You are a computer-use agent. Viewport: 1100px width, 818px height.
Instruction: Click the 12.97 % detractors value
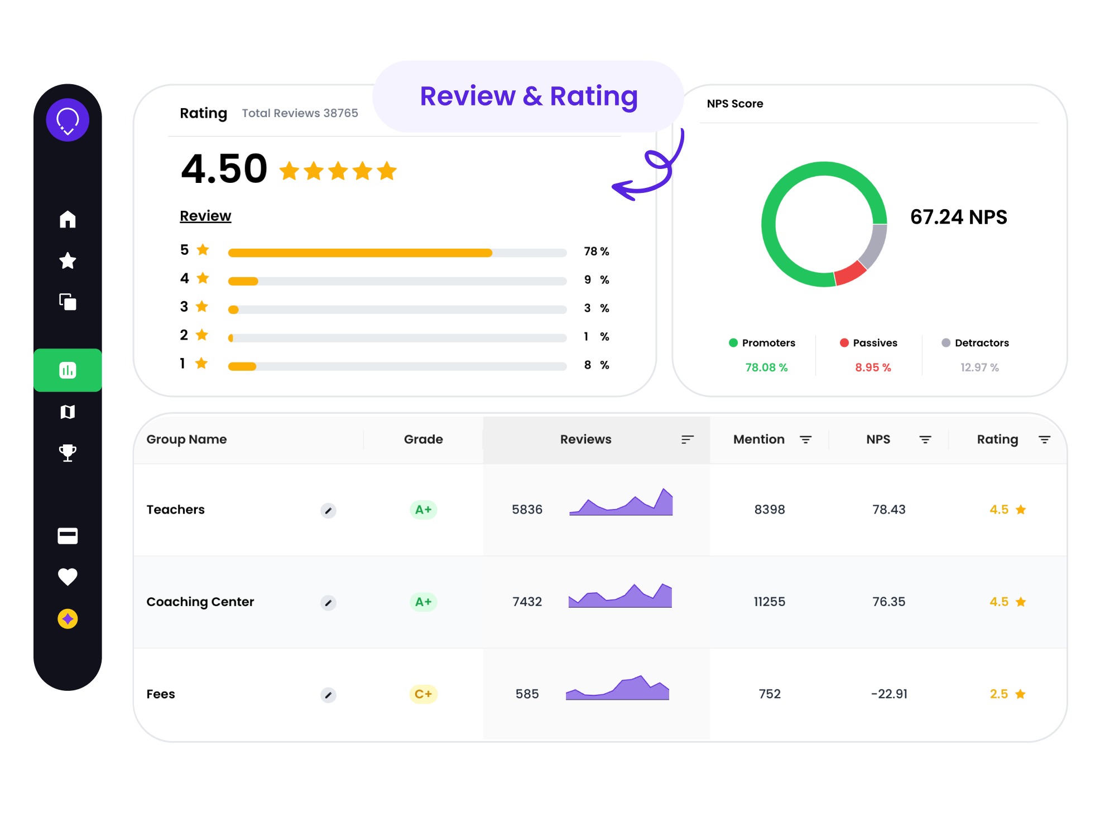979,367
